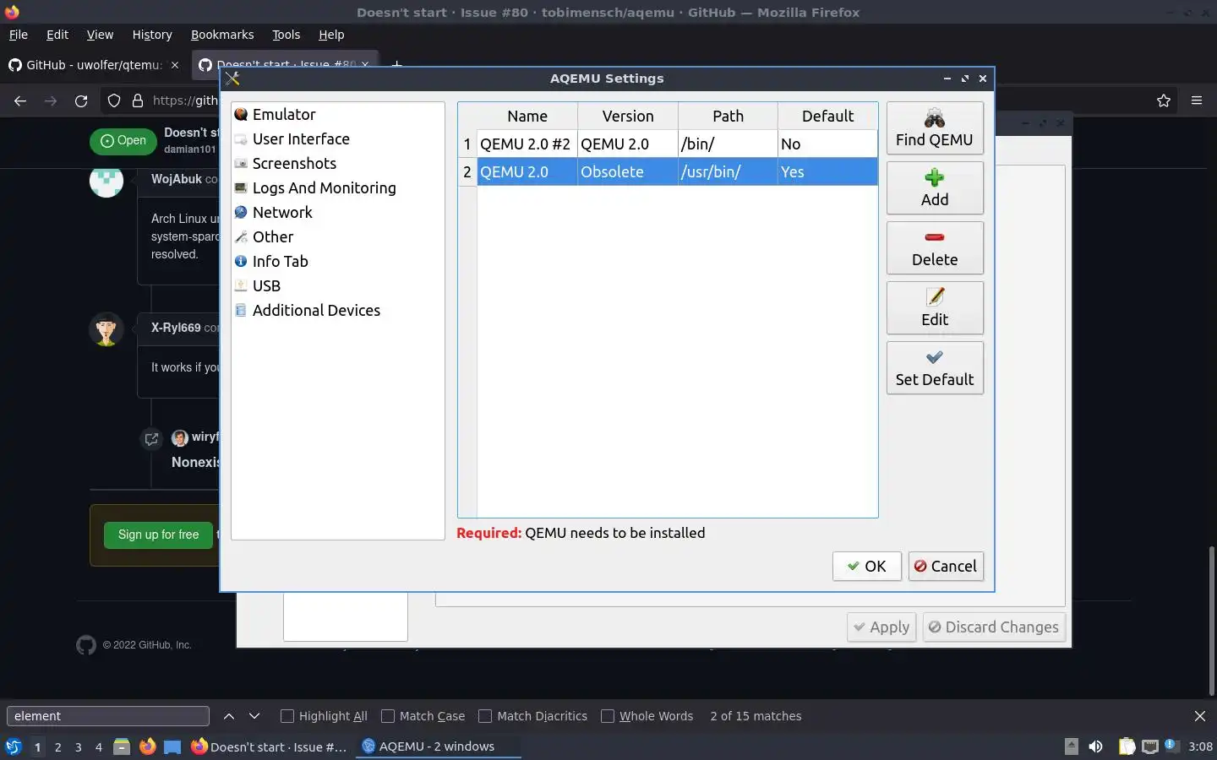Open the KDE application launcher

click(x=14, y=746)
